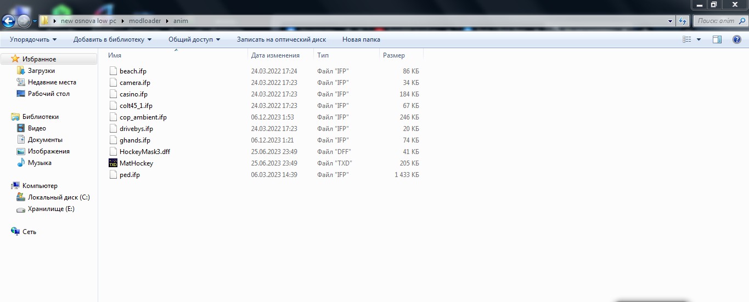Open the Help question mark icon
This screenshot has width=749, height=302.
tap(737, 39)
